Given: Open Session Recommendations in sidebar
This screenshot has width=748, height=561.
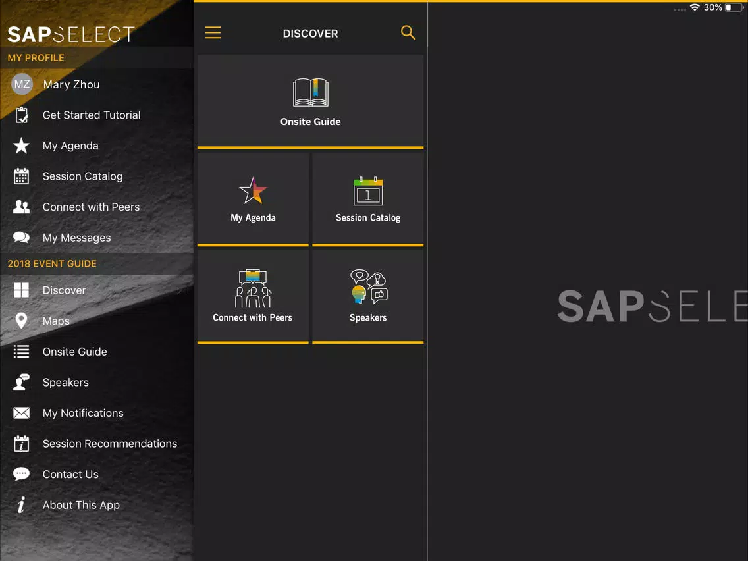Looking at the screenshot, I should 97,444.
